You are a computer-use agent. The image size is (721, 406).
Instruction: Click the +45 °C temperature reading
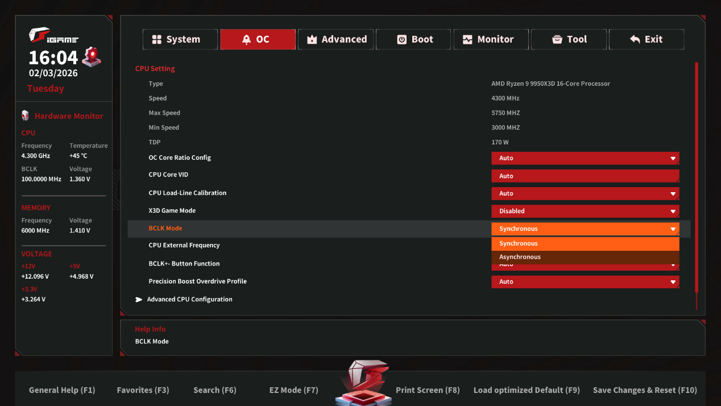(x=78, y=156)
